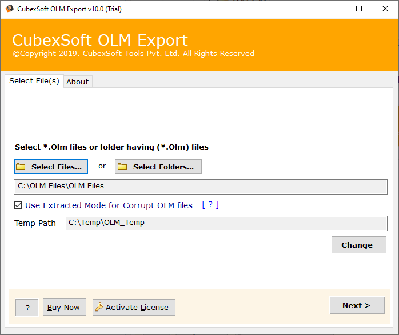Click the Temp Path text field

click(x=226, y=223)
